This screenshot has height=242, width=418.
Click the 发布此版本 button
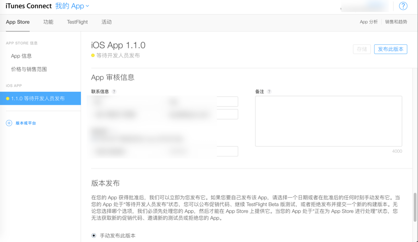[x=390, y=49]
